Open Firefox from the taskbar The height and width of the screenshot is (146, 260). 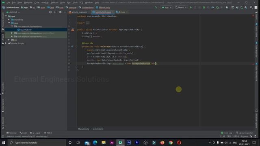coord(162,142)
